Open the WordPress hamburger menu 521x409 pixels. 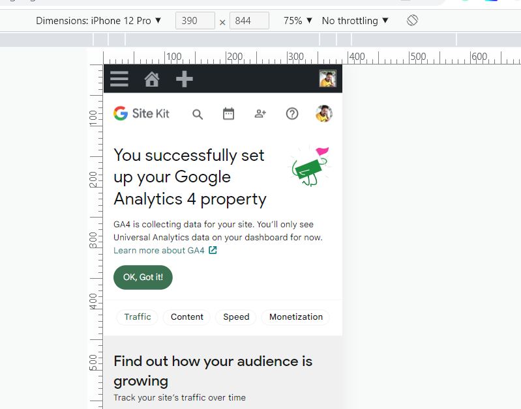tap(119, 79)
